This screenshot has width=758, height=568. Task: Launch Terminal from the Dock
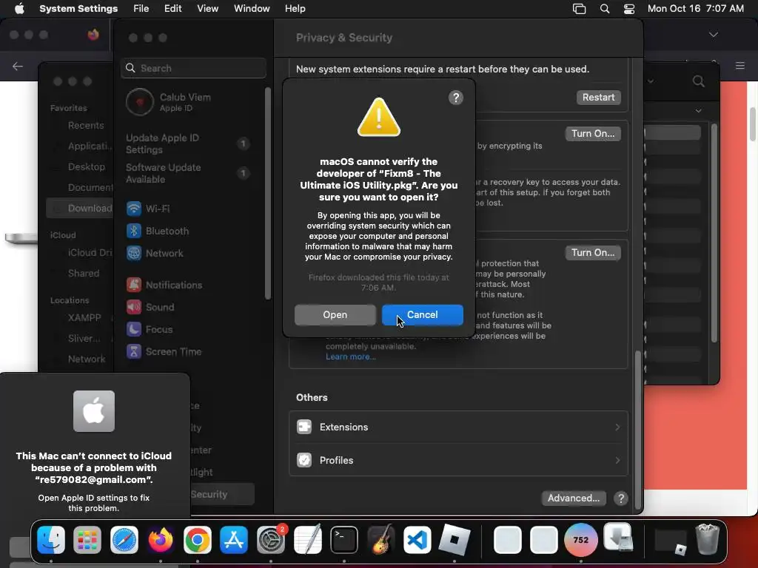pos(344,540)
